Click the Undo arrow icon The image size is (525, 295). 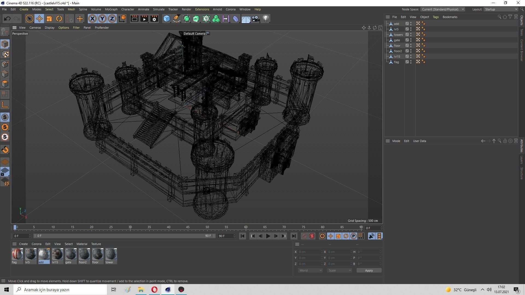click(7, 19)
